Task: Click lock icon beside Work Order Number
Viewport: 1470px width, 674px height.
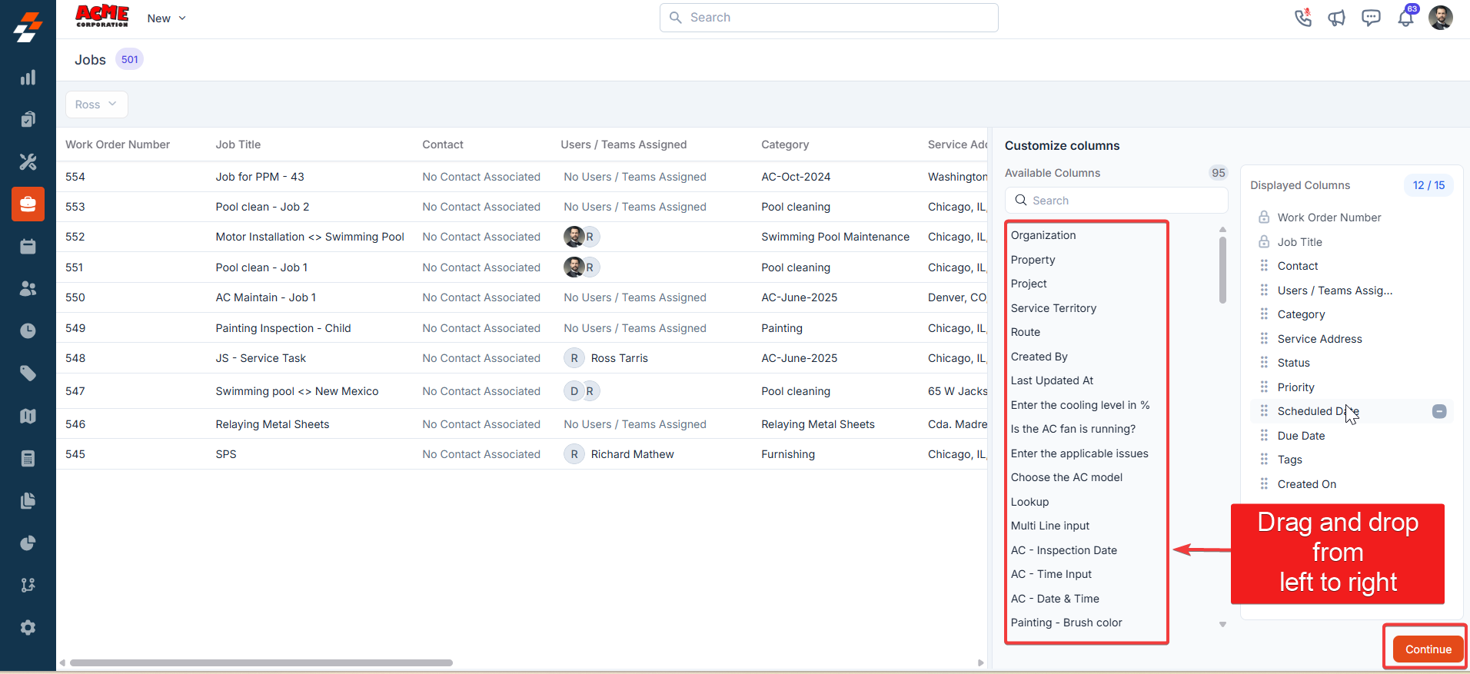Action: (1264, 217)
